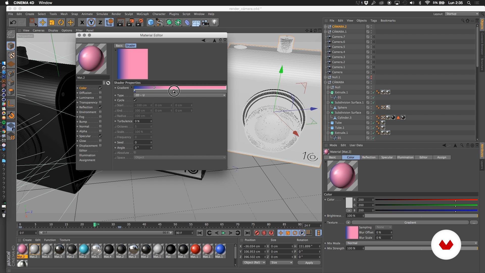
Task: Toggle the Z axis lock
Action: click(100, 22)
